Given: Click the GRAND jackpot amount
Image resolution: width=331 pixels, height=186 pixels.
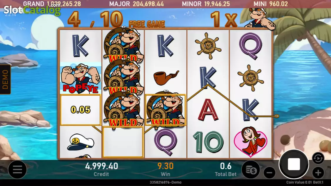Looking at the screenshot, I should [64, 4].
